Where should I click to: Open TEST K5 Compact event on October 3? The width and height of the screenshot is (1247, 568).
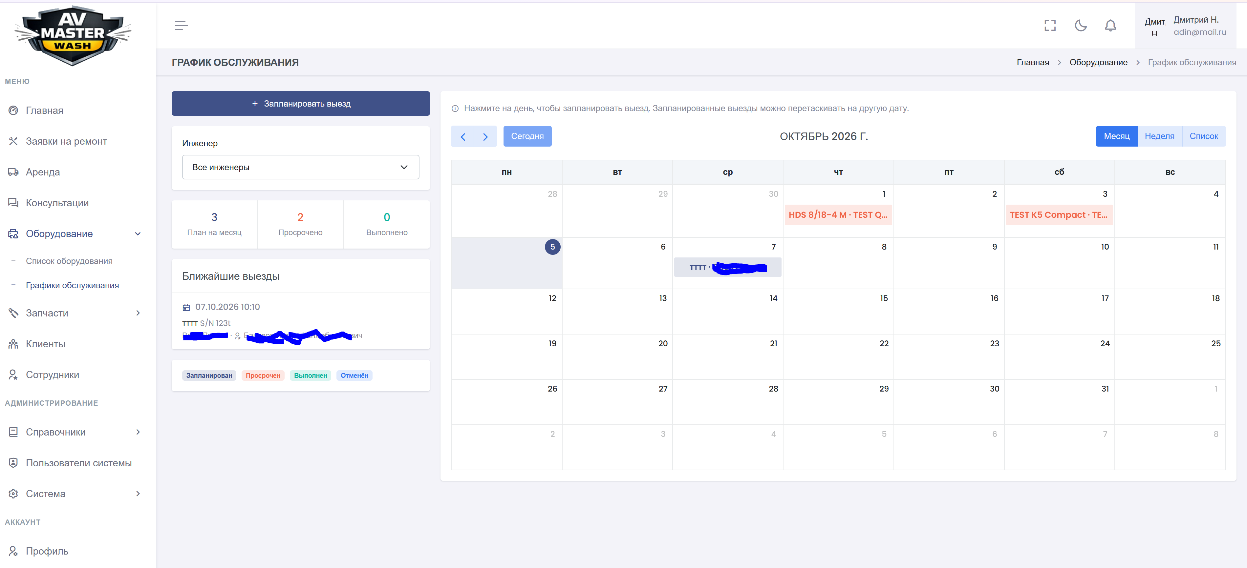coord(1059,215)
